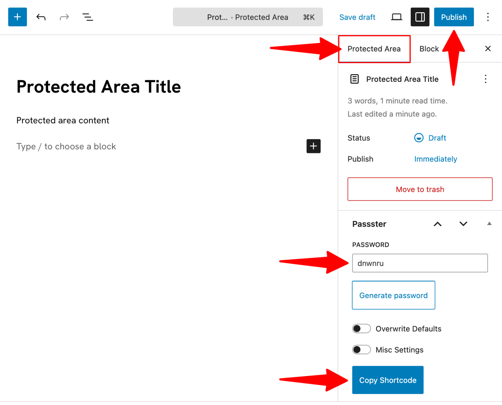This screenshot has height=405, width=502.
Task: Toggle the settings sidebar panel icon
Action: click(420, 17)
